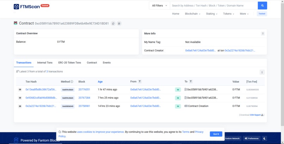Preview transaction 0x93682cdfab96d0888db eye icon

click(20, 98)
